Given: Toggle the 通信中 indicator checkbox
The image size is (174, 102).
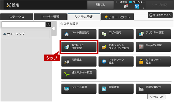Looking at the screenshot, I should pos(118,2).
